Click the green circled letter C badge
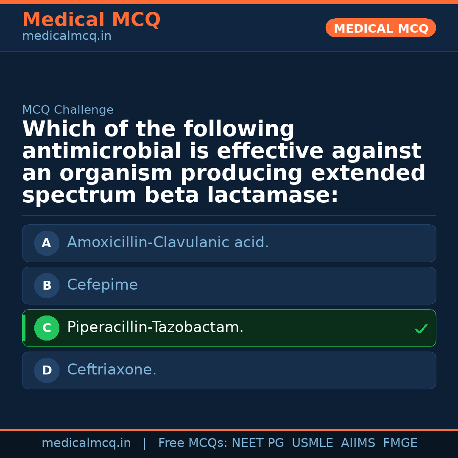 click(47, 328)
